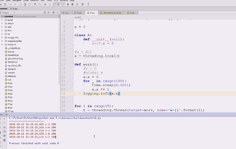Click the work() breadcrumb above the editor

(78, 17)
